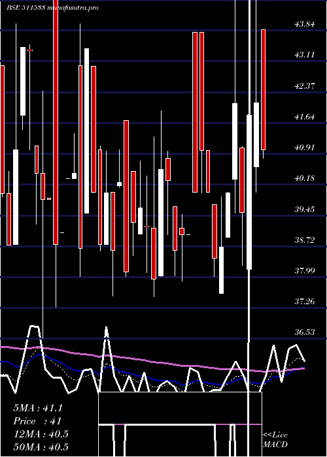Select the 42.37 price axis label
Viewport: 327px width, 457px height.
pyautogui.click(x=305, y=86)
